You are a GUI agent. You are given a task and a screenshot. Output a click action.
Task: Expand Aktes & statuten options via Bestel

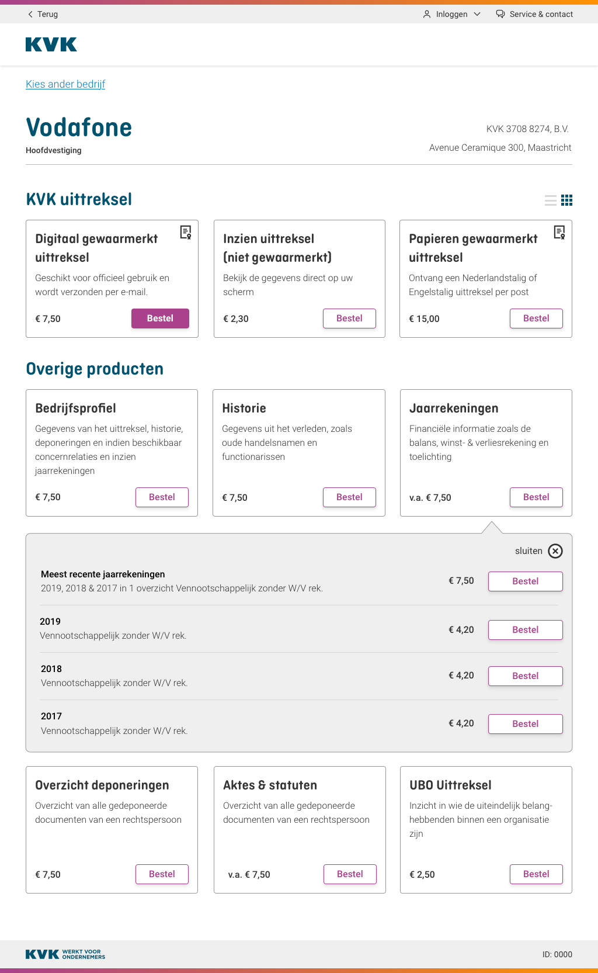click(350, 874)
